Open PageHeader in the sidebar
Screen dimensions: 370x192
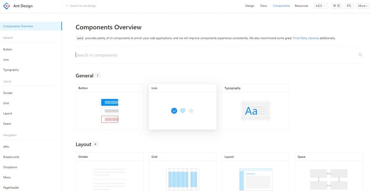(11, 187)
